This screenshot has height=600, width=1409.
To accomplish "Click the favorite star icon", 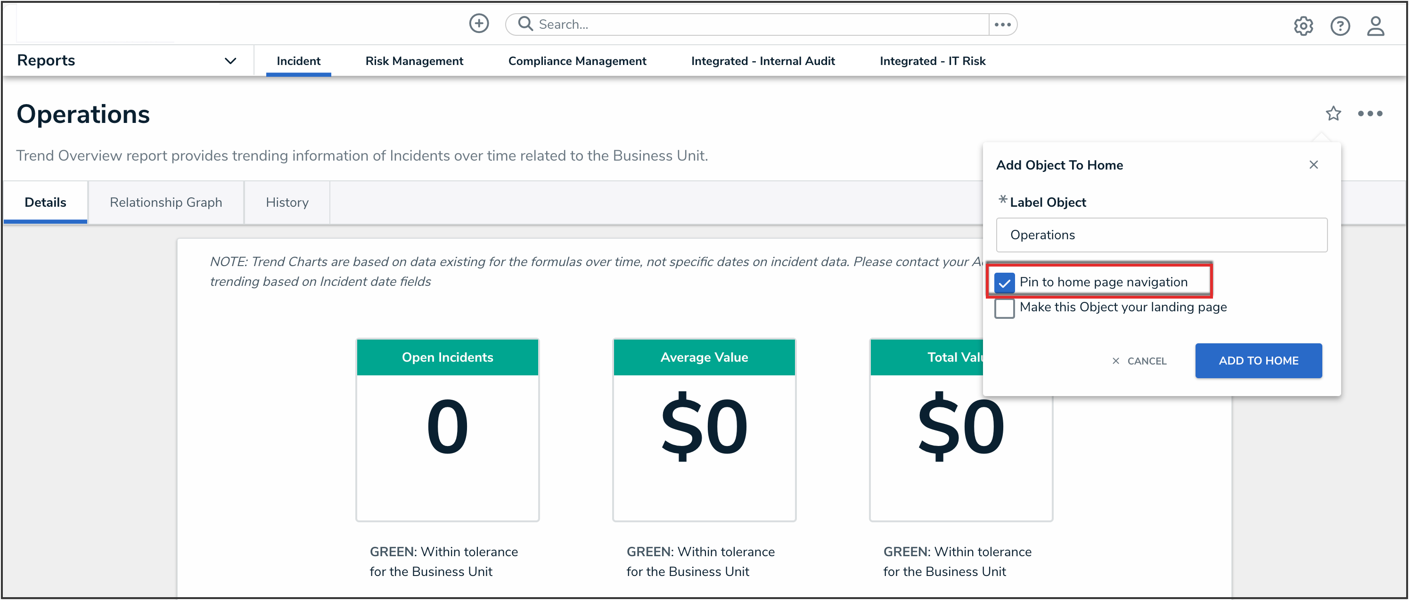I will tap(1333, 114).
